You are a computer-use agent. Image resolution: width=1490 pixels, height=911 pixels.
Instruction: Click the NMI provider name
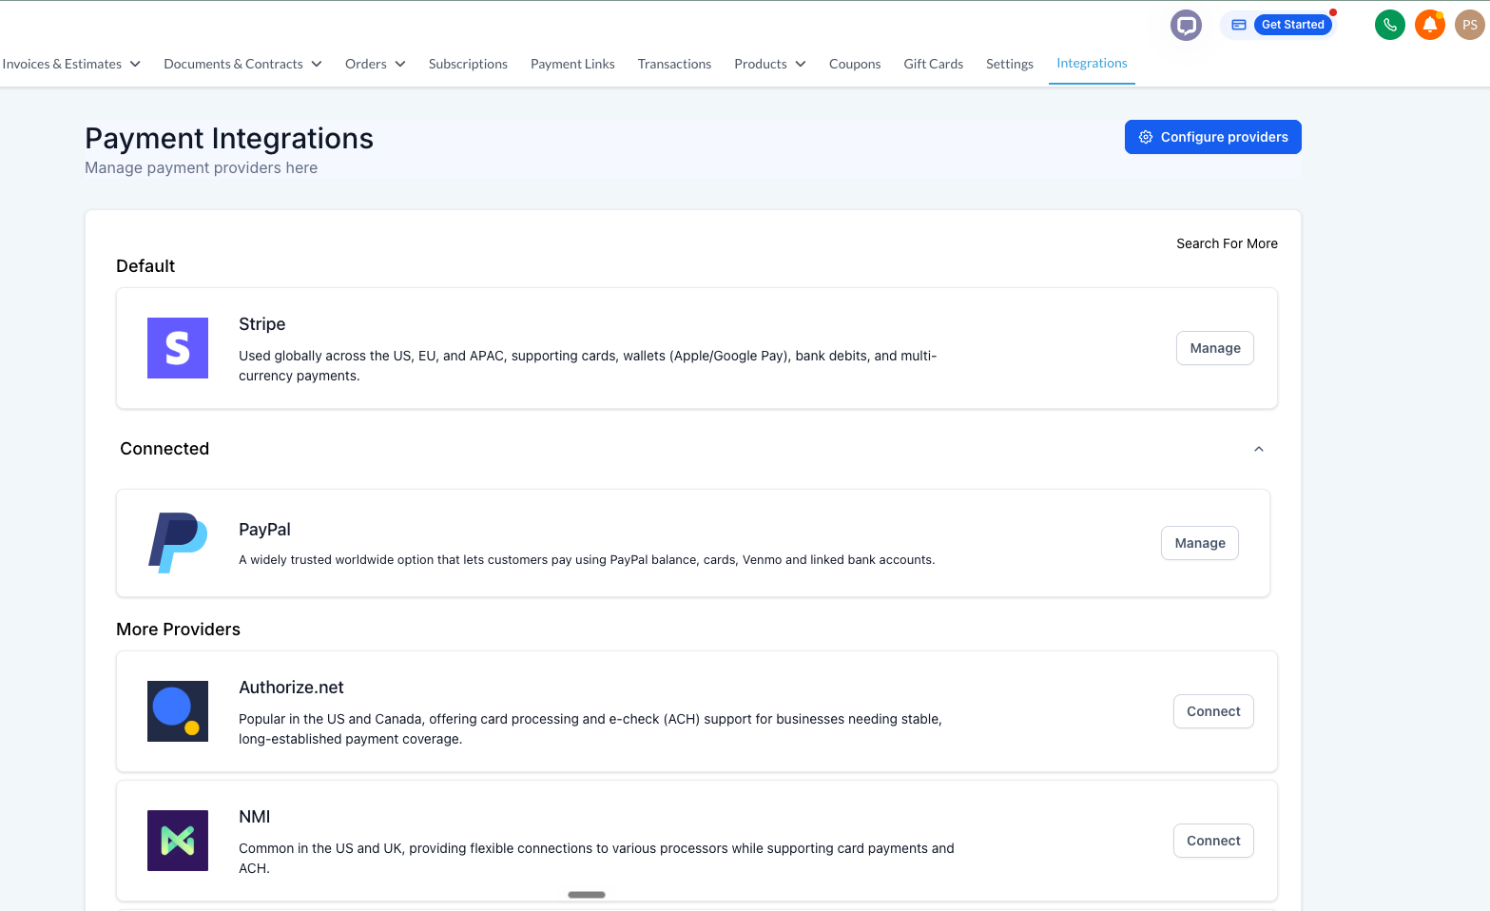[x=255, y=817]
